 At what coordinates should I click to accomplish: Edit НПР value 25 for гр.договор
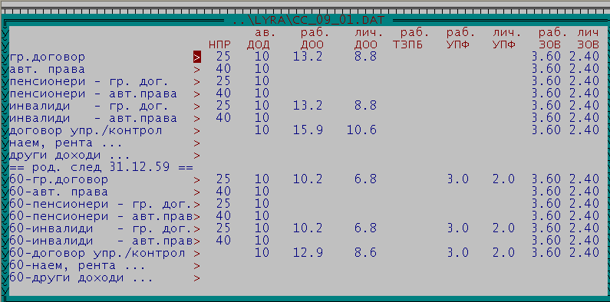(223, 57)
